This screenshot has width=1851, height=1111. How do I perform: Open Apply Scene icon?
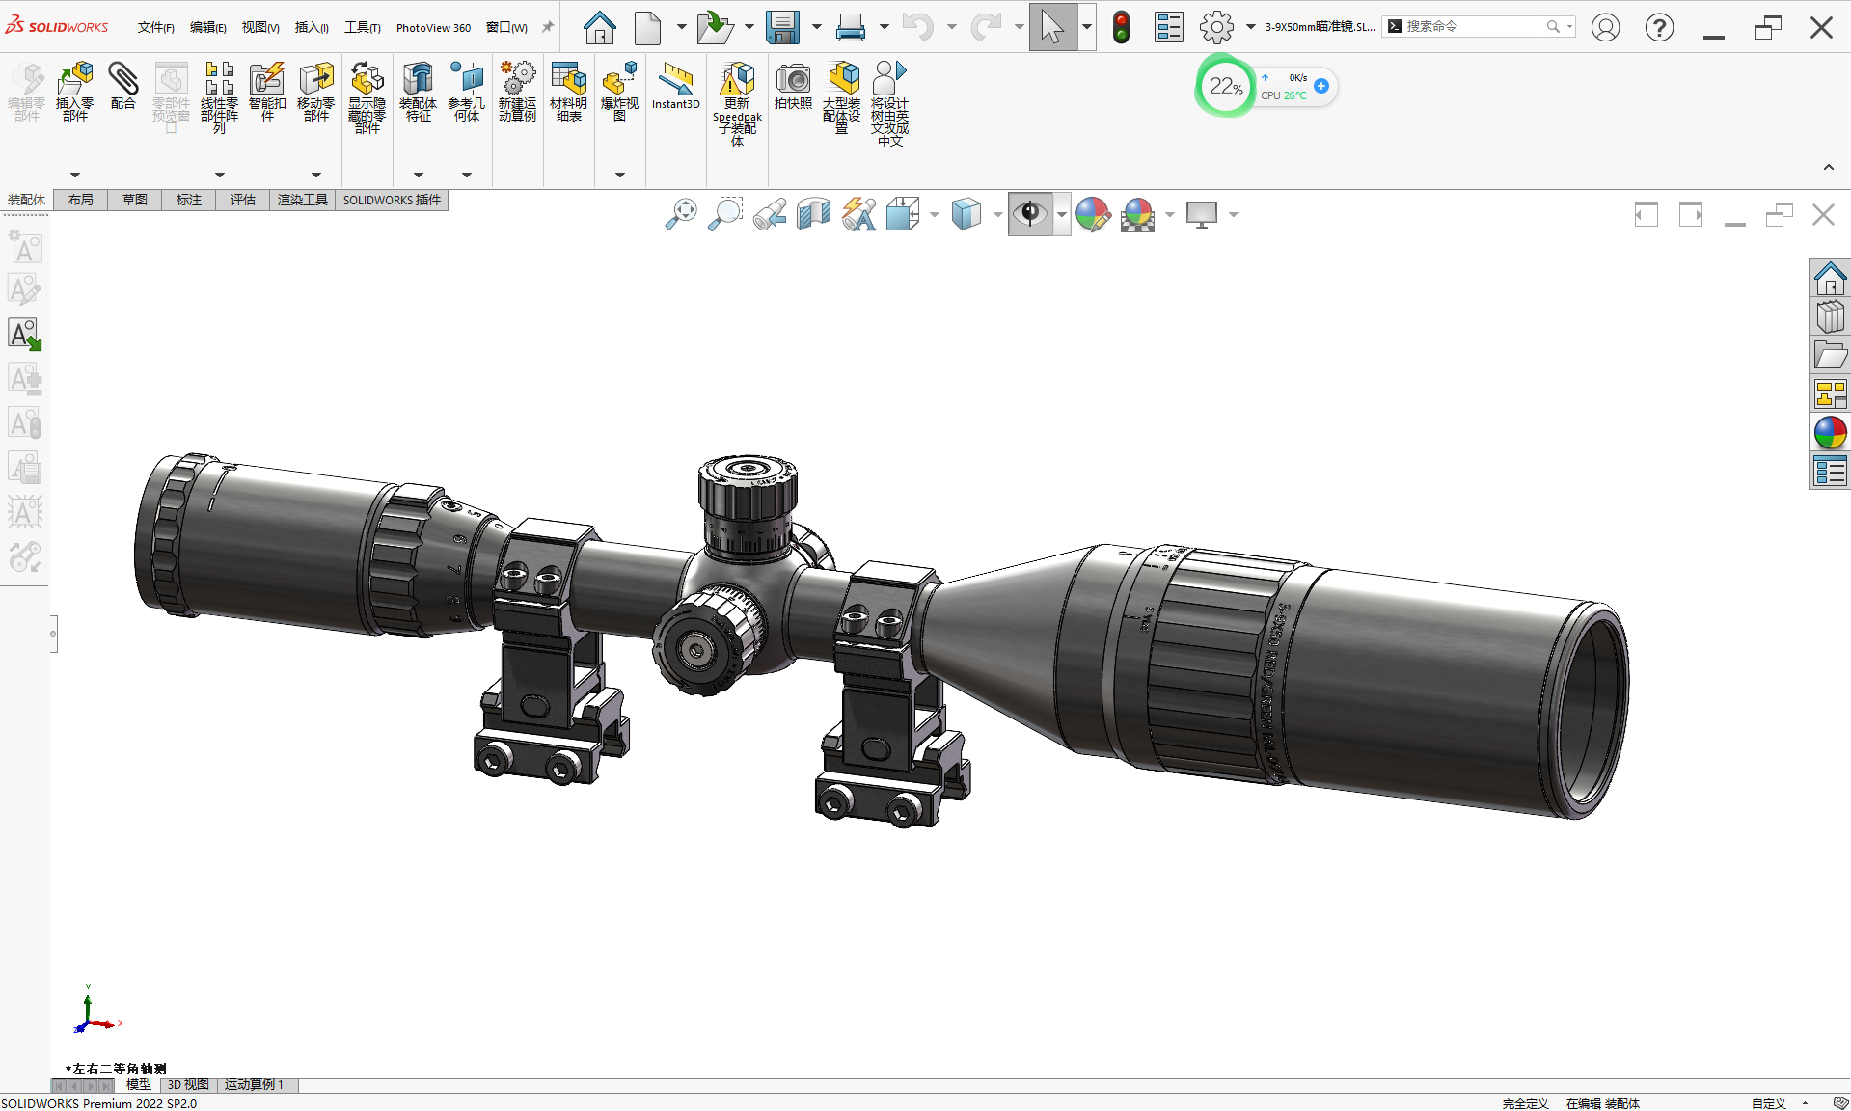(1138, 214)
